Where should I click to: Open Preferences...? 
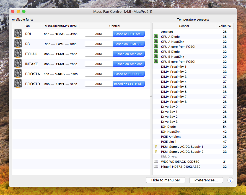pos(206,180)
